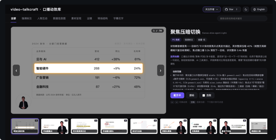
Task: Select the 数据信息图 tab
Action: 59,18
